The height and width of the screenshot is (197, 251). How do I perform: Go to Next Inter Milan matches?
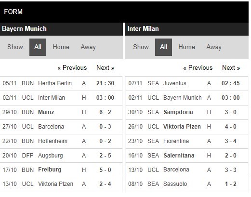tap(231, 67)
